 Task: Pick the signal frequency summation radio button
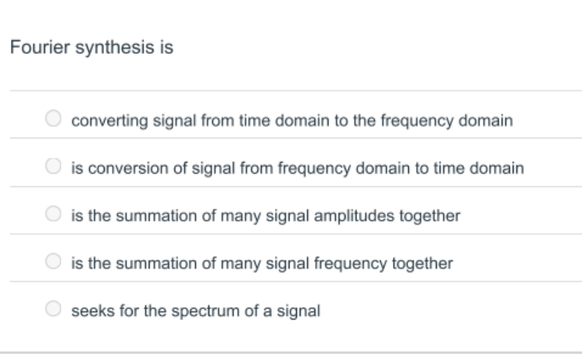(53, 261)
